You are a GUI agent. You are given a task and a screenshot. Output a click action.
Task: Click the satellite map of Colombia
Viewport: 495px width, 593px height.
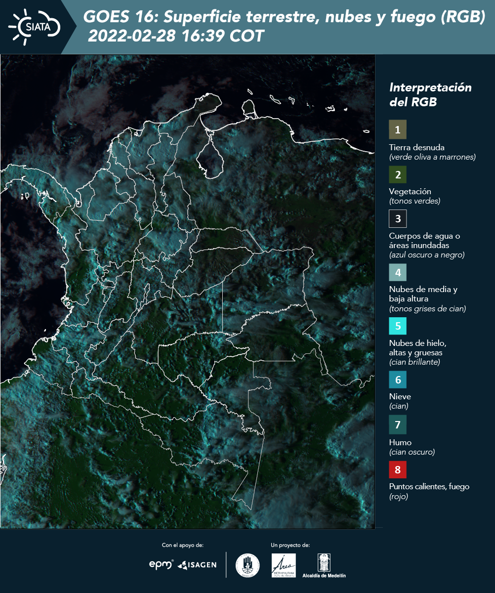click(188, 292)
